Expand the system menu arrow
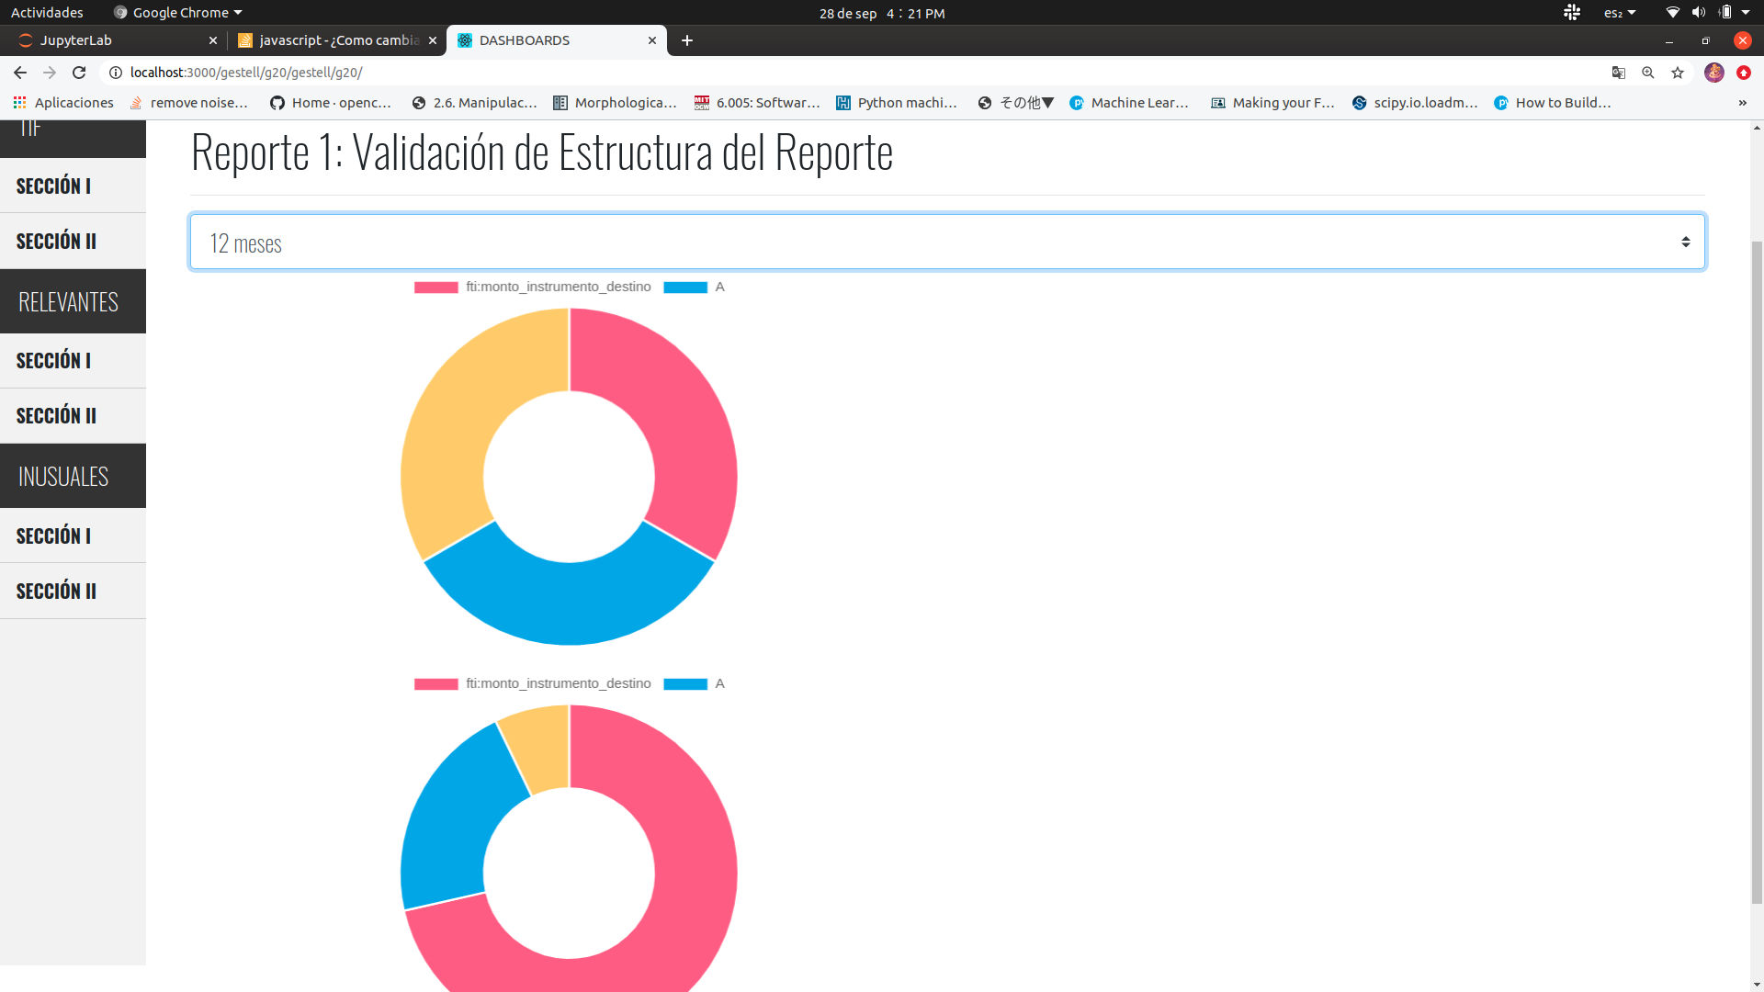 1746,13
